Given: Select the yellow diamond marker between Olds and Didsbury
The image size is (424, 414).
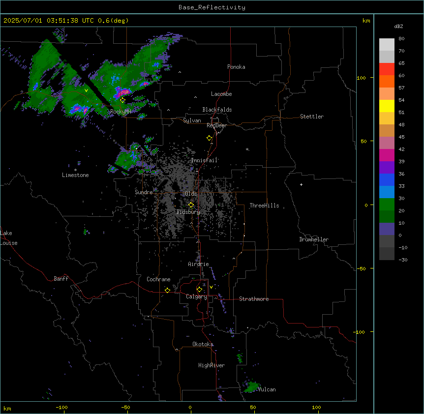Looking at the screenshot, I should click(x=191, y=205).
